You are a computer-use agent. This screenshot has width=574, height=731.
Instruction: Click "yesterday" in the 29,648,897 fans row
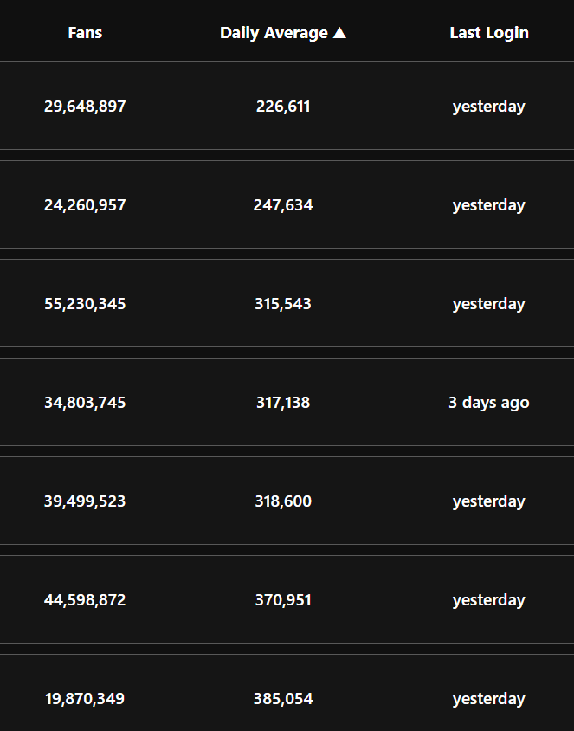click(489, 107)
